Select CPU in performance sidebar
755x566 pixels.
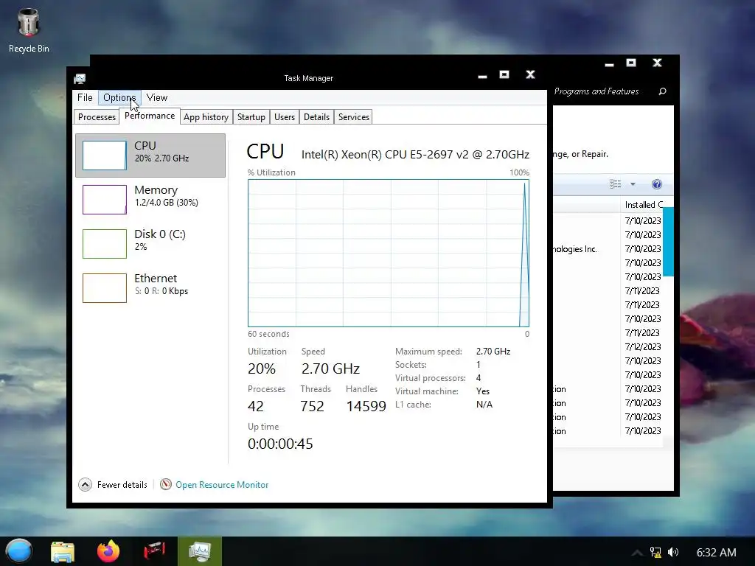[x=150, y=156]
